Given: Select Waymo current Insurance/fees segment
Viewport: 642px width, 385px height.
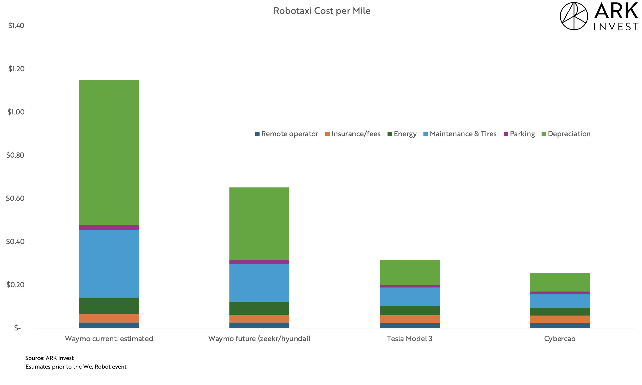Looking at the screenshot, I should (109, 319).
